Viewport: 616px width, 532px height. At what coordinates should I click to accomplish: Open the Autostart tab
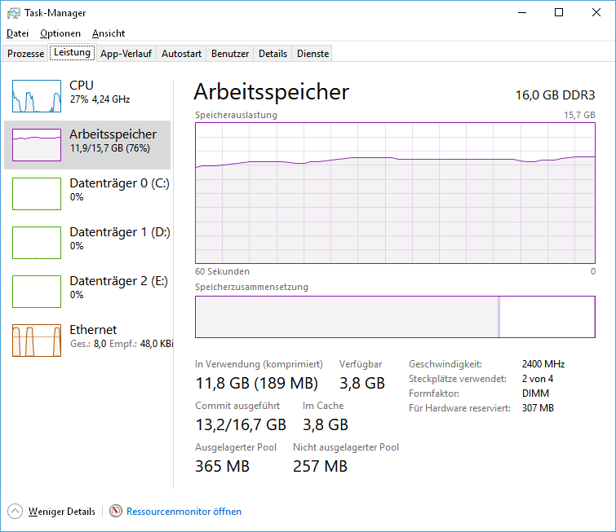181,54
